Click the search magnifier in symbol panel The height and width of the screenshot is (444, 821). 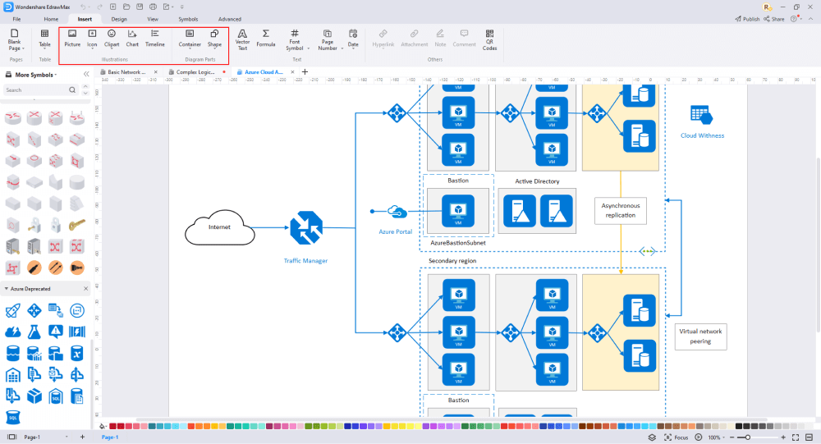72,90
